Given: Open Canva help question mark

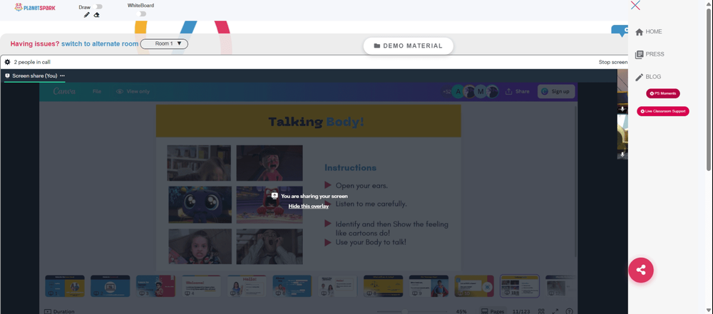Looking at the screenshot, I should 569,312.
